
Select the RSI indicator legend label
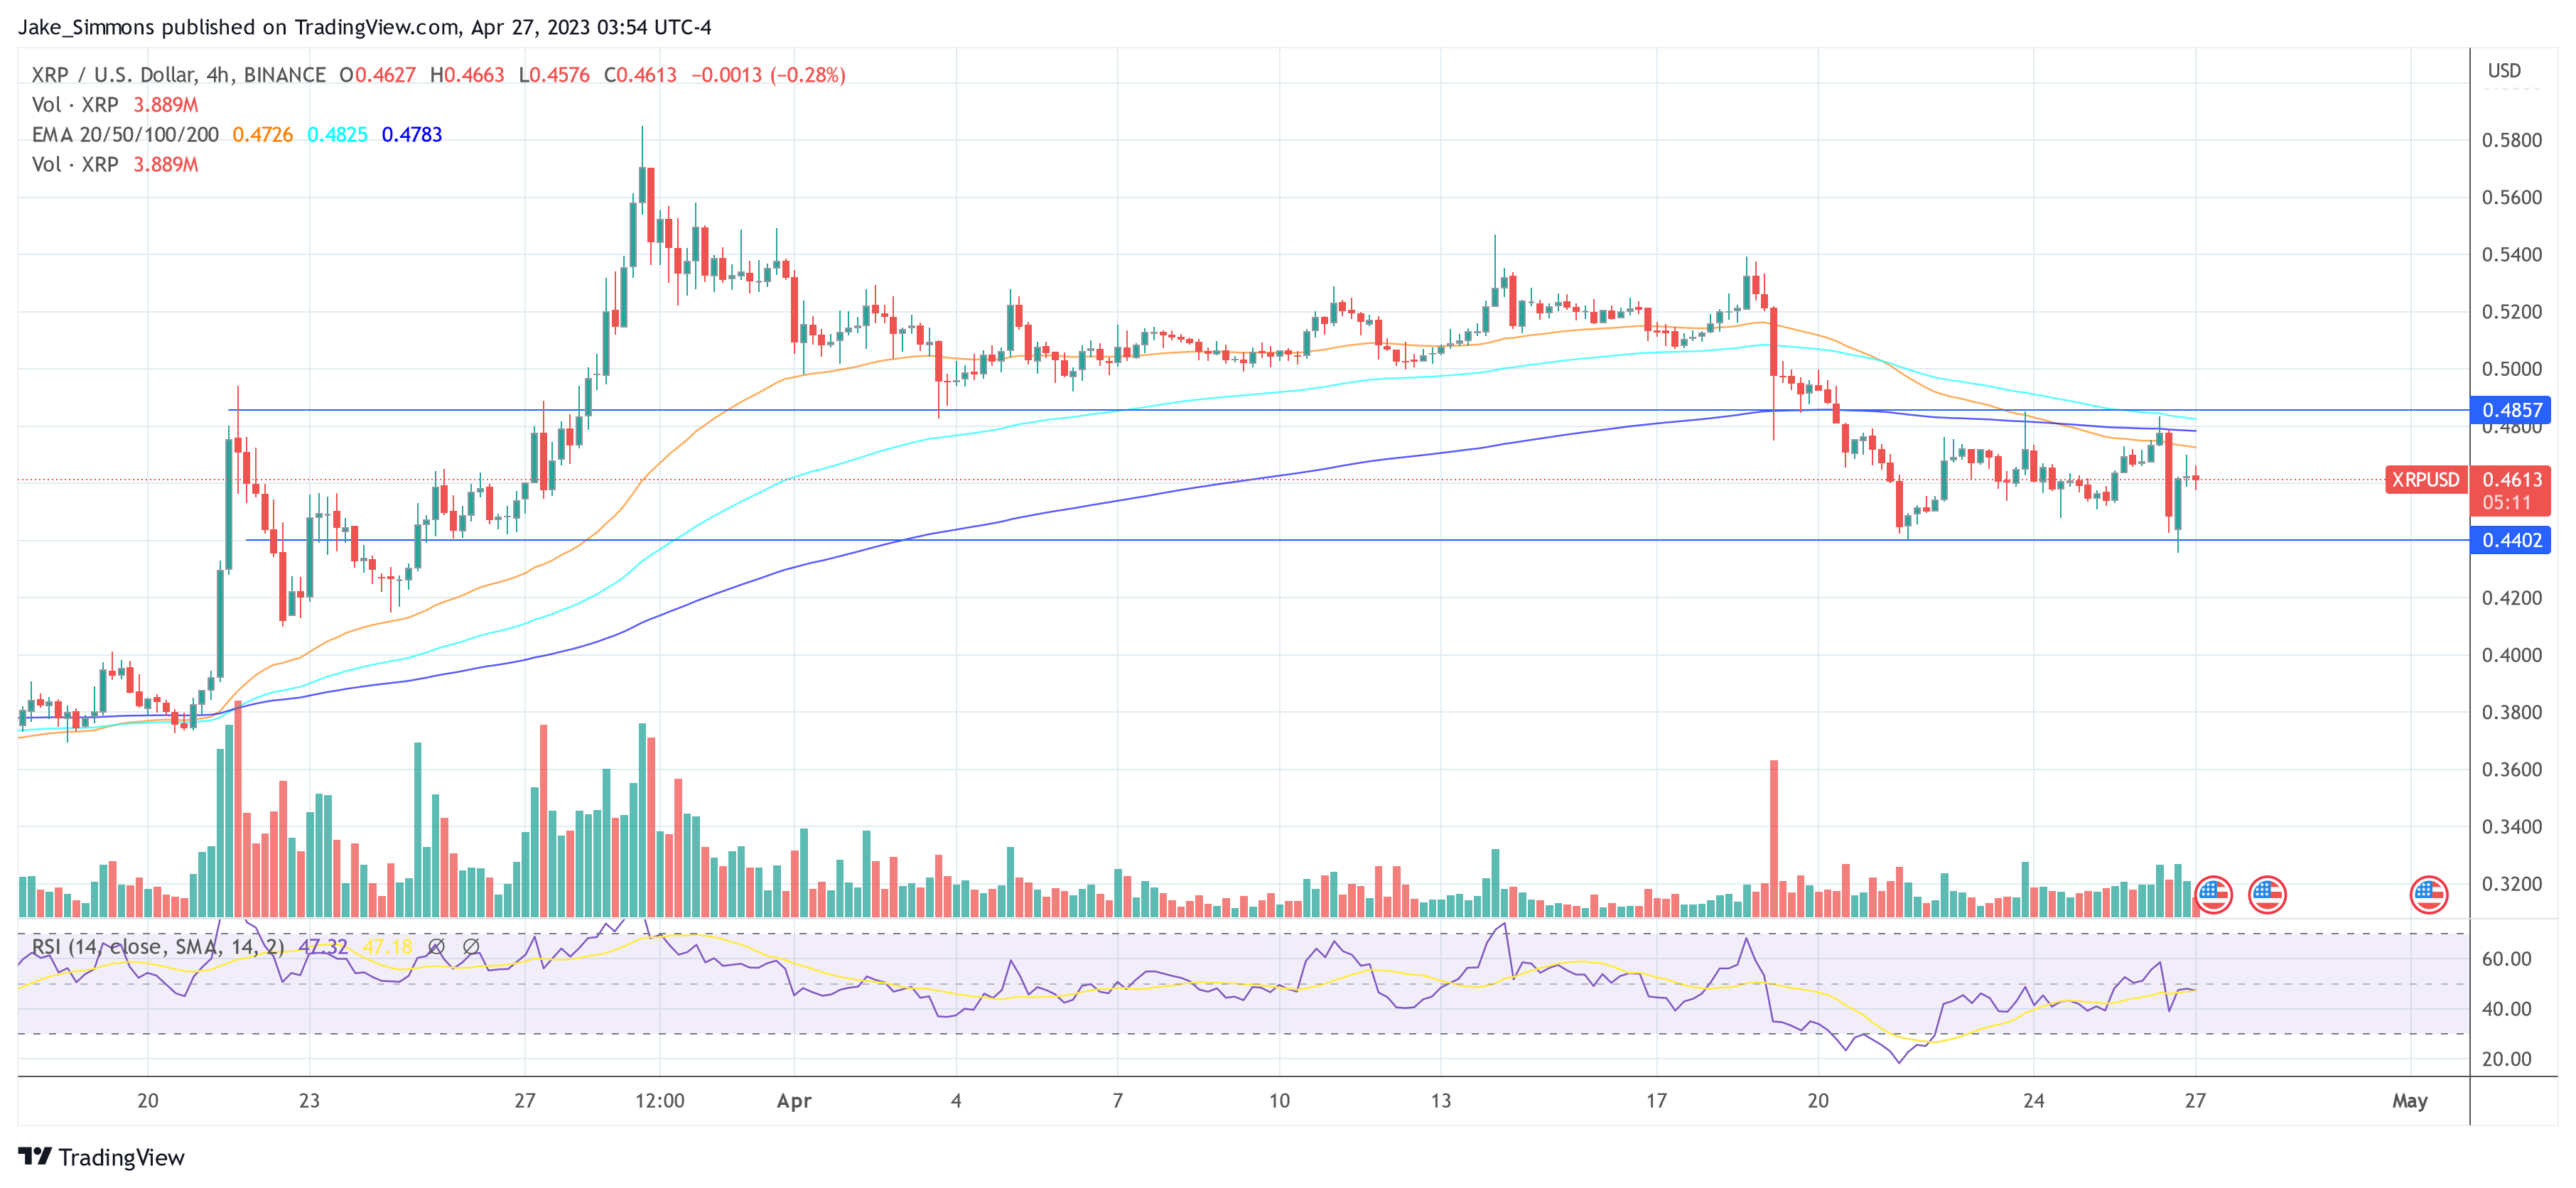point(158,947)
